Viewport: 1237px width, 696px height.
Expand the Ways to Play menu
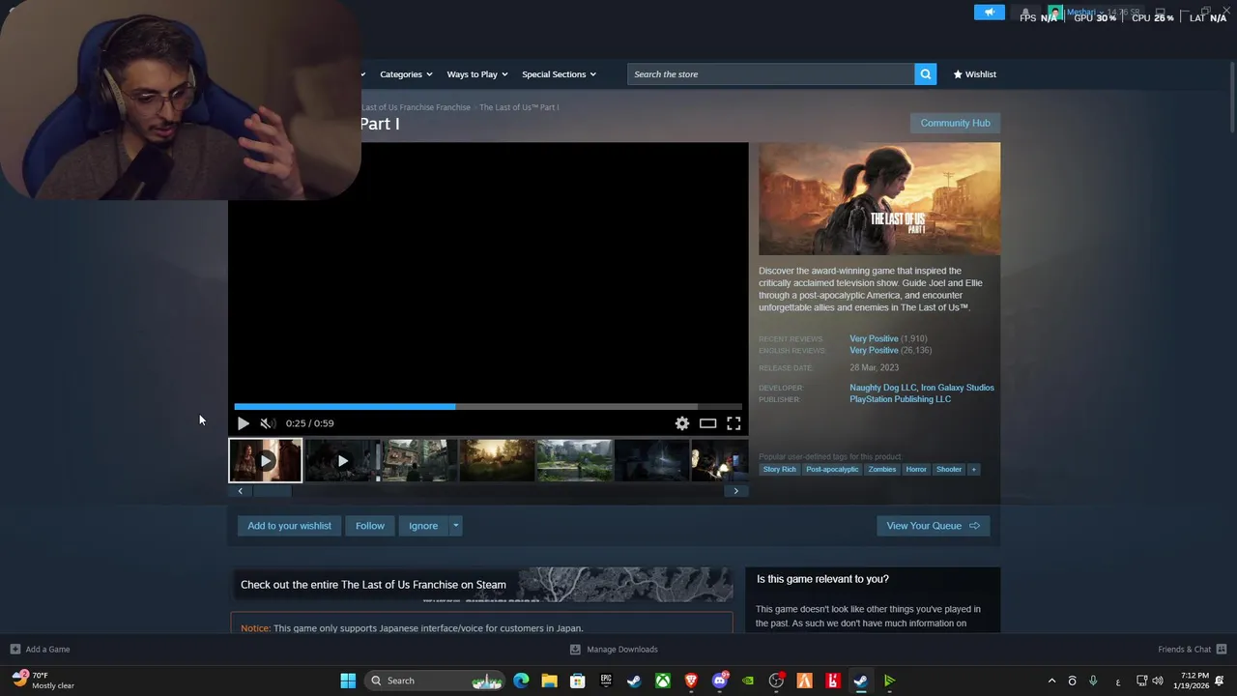(x=477, y=74)
